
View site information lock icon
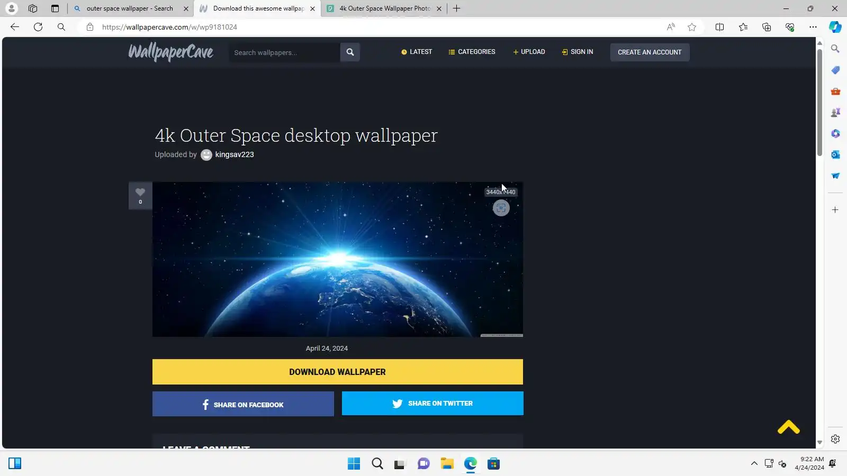(90, 27)
